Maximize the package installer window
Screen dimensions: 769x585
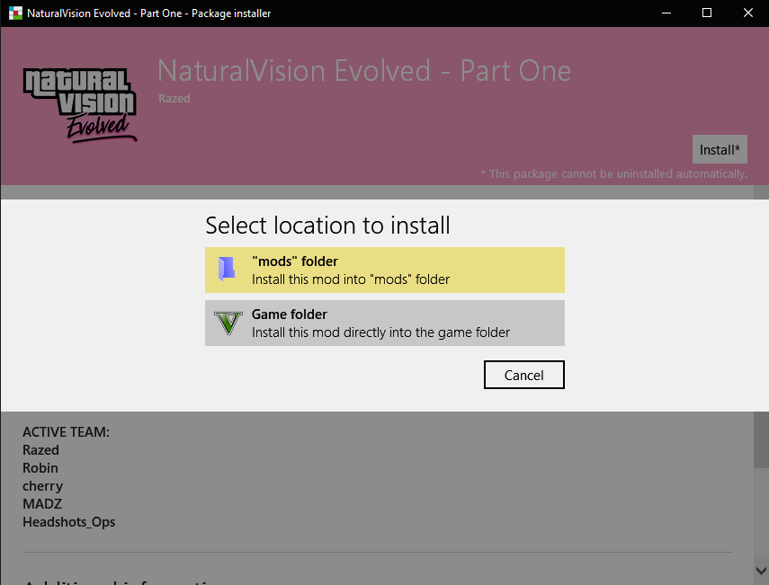[x=707, y=13]
